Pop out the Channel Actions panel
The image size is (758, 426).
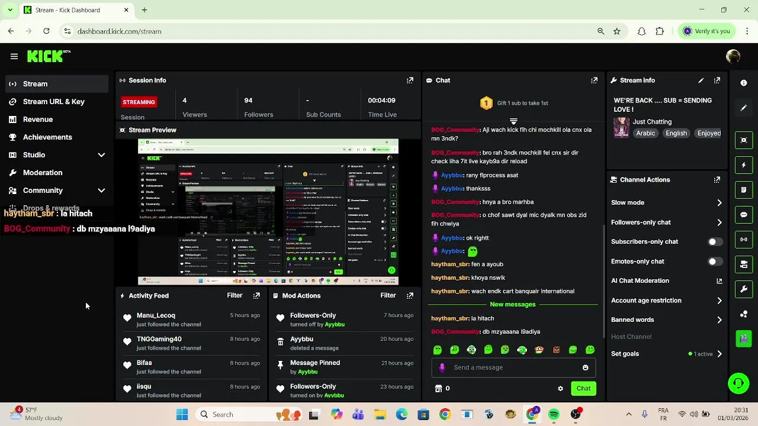[x=717, y=180]
